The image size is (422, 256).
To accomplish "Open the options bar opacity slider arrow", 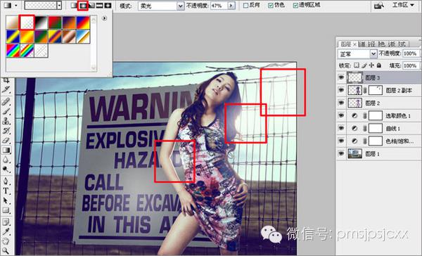I will (x=231, y=6).
